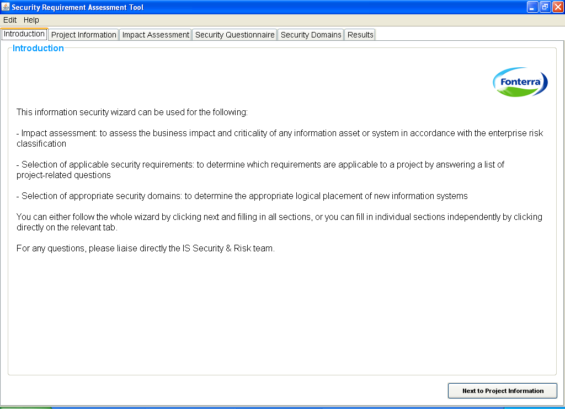Viewport: 565px width, 409px height.
Task: Click the 'You can either follow the whole wizard' paragraph
Action: point(279,222)
